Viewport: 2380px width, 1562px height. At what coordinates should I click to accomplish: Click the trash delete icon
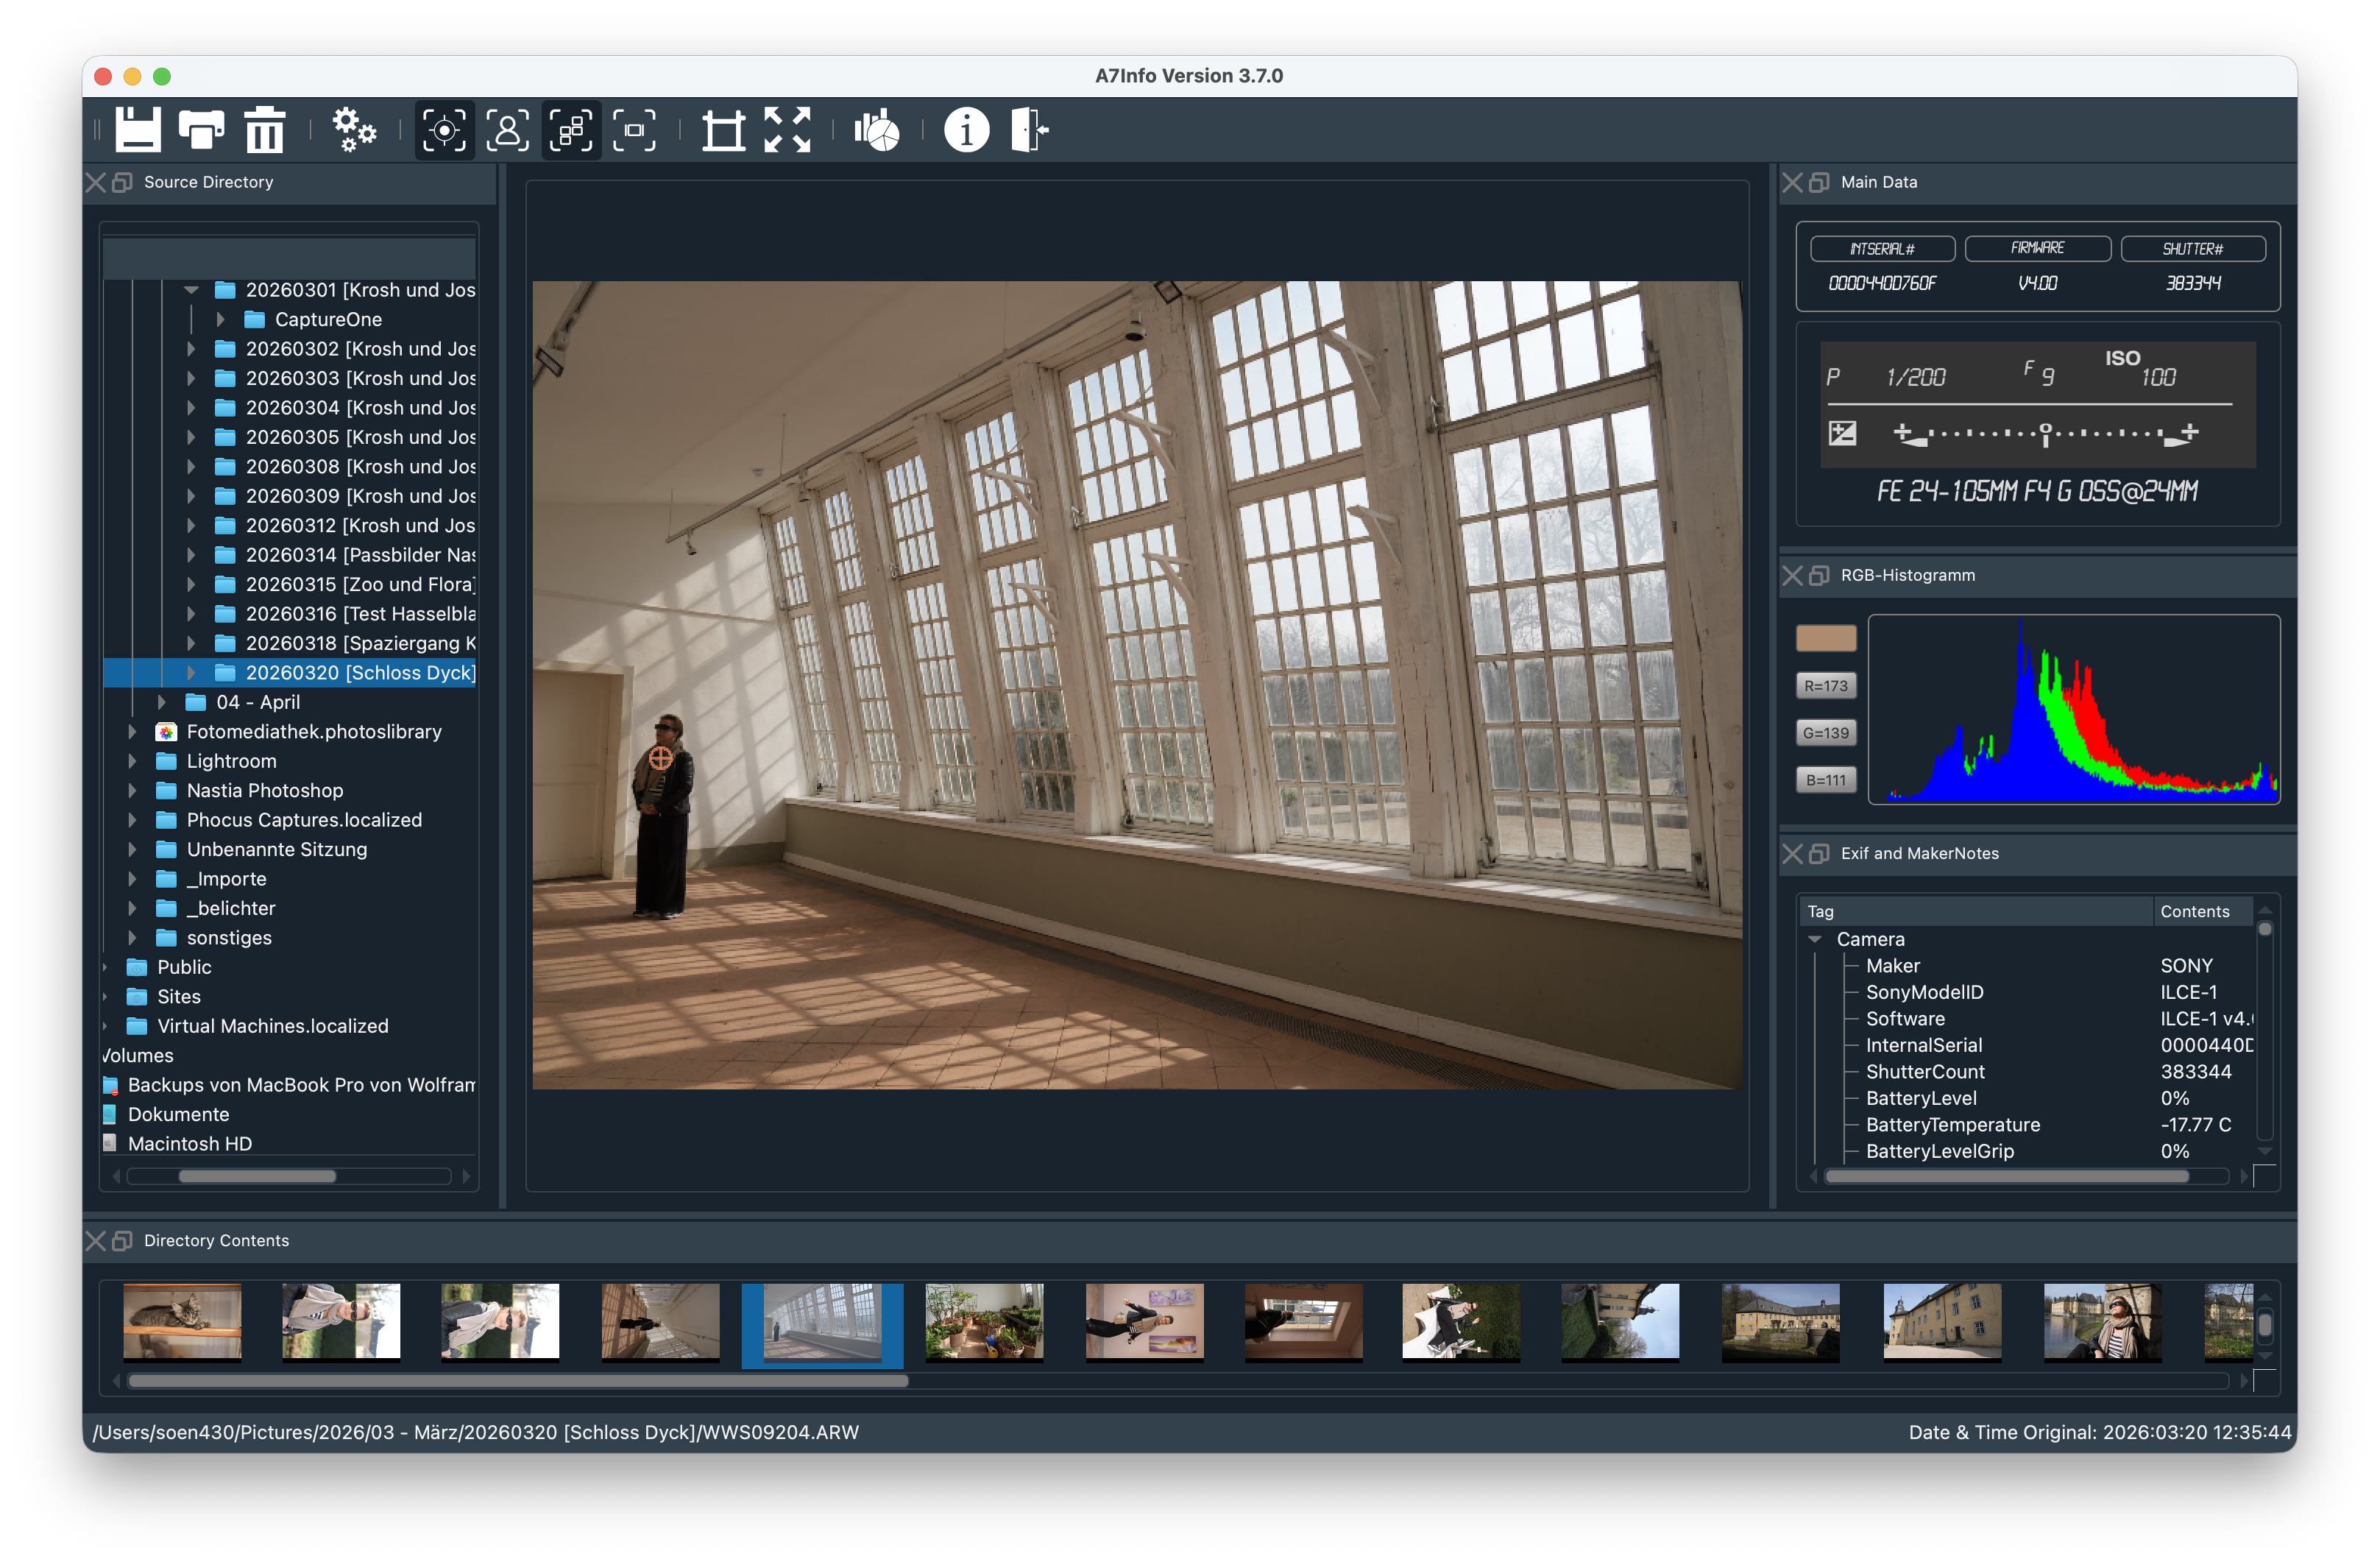(x=265, y=130)
